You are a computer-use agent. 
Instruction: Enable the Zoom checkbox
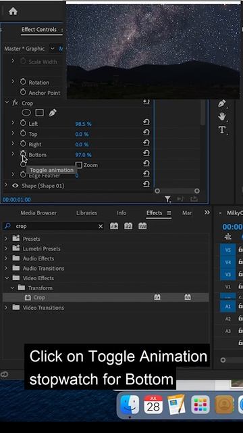pos(79,165)
